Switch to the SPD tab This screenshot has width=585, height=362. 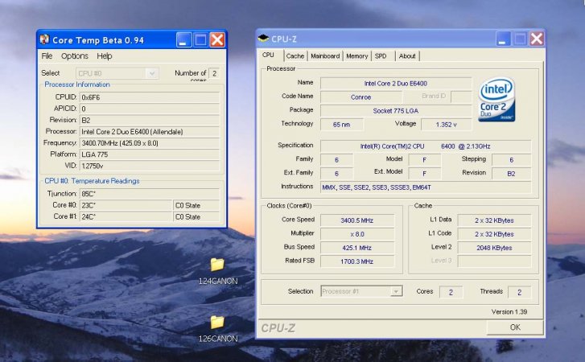pos(381,56)
